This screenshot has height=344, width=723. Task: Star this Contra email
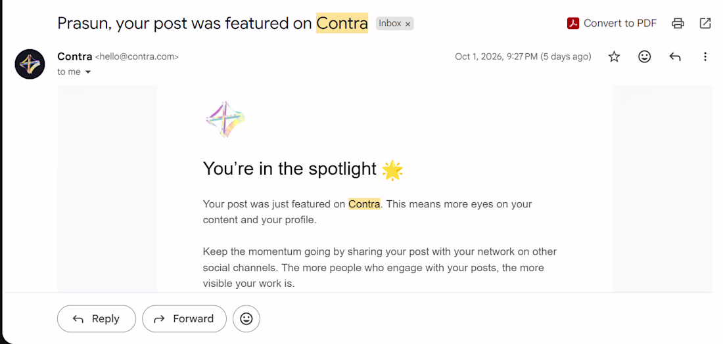tap(614, 56)
